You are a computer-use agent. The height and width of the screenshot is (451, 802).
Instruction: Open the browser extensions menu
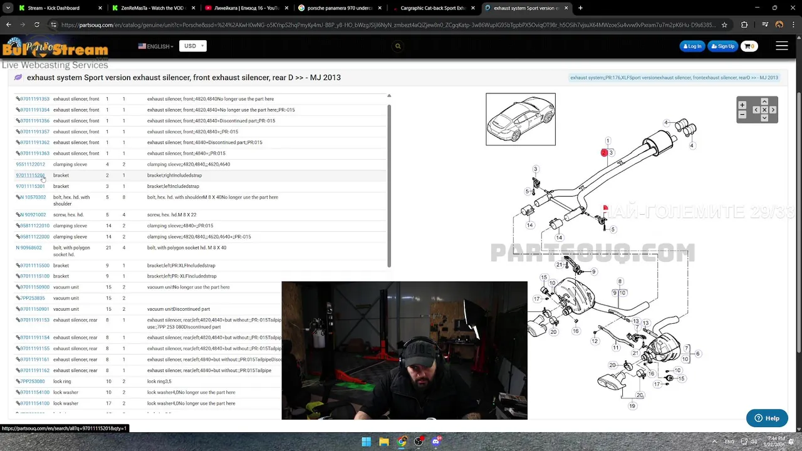coord(744,24)
